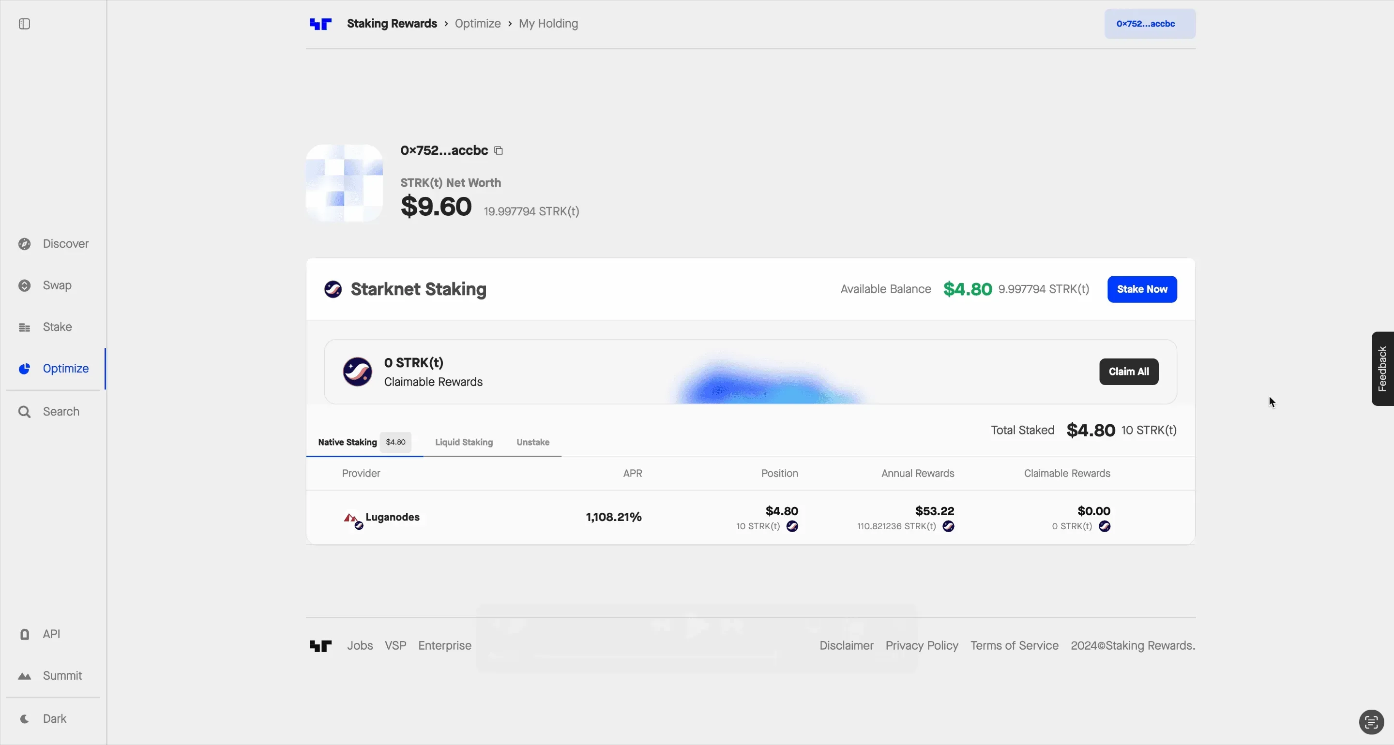The height and width of the screenshot is (745, 1394).
Task: Open wallet menu 0x752...accbc in the header
Action: click(1150, 24)
